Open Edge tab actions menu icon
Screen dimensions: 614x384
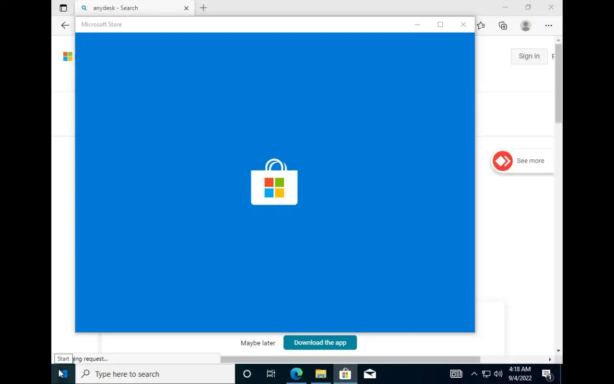(x=63, y=8)
